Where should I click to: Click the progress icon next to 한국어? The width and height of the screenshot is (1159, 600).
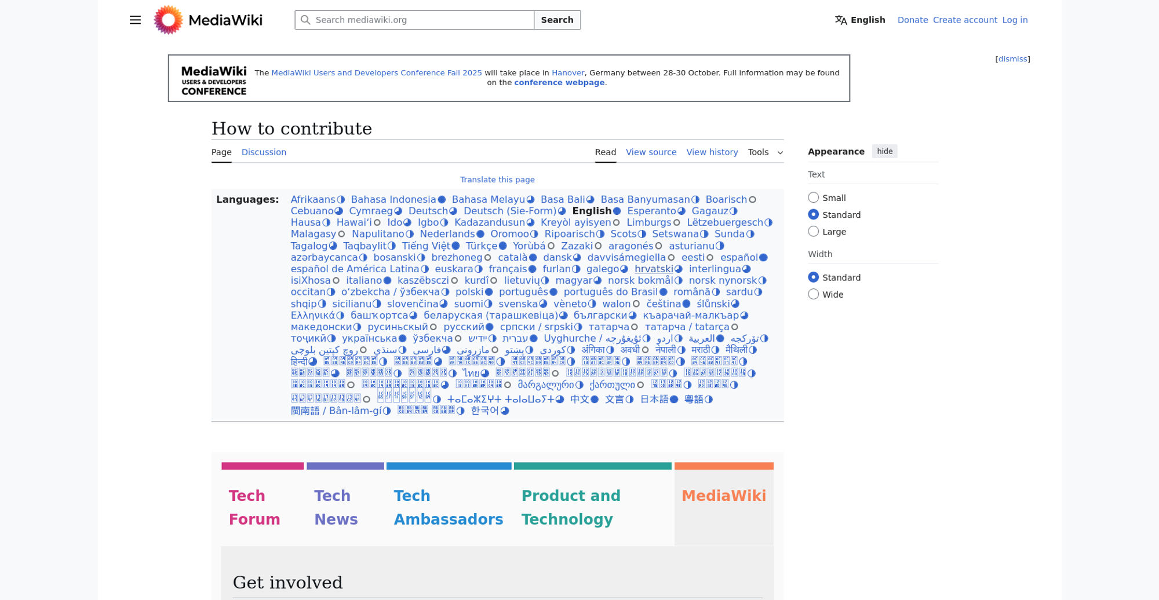(505, 411)
